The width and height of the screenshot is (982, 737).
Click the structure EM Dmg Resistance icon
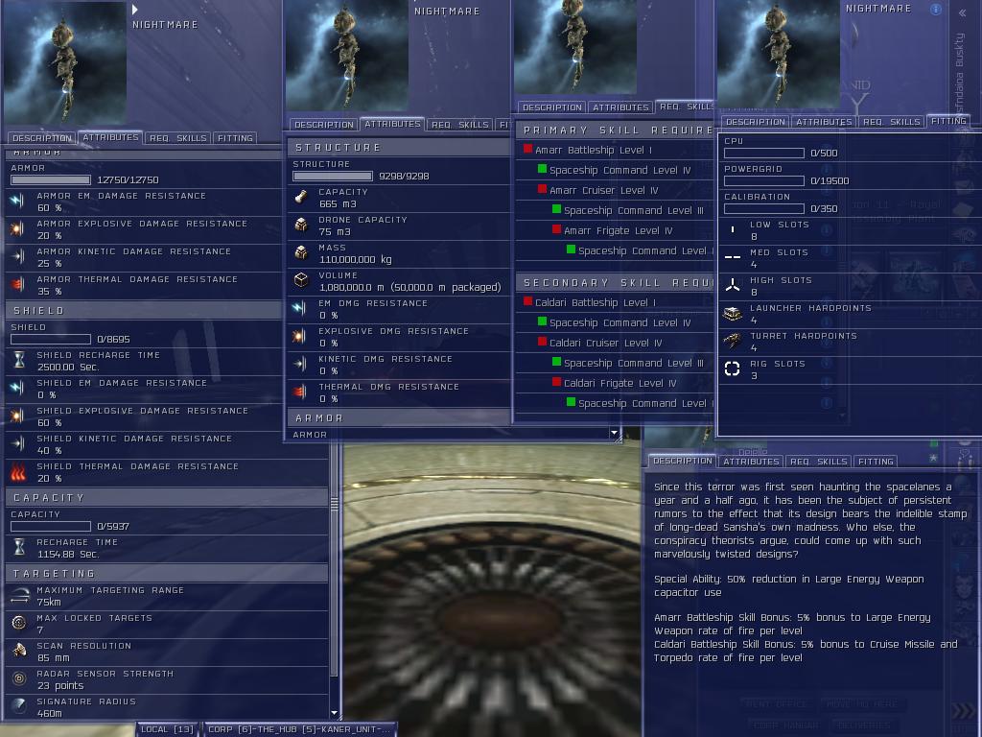pos(300,308)
